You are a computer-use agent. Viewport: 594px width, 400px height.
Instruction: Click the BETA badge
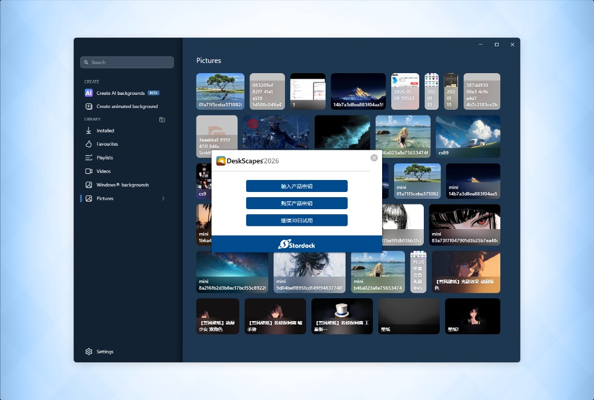tap(154, 93)
